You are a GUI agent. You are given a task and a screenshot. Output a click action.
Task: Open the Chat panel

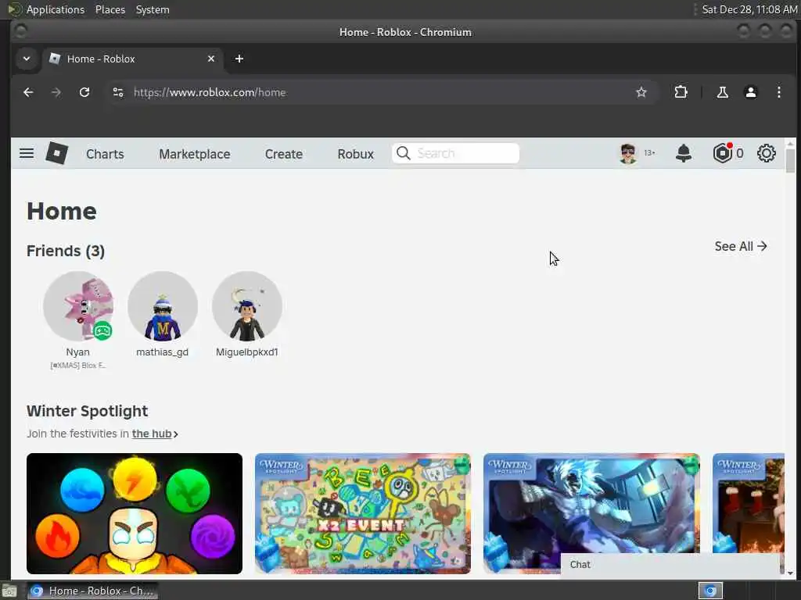pyautogui.click(x=670, y=565)
